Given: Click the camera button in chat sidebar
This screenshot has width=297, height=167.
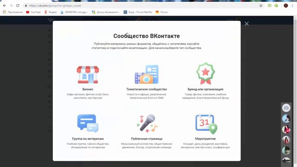Looking at the screenshot, I should click(x=286, y=108).
